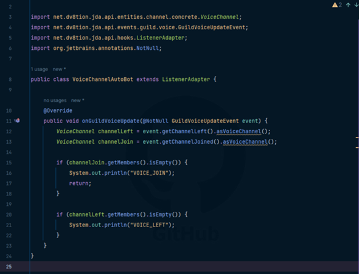Image resolution: width=359 pixels, height=274 pixels.
Task: Click the 'new *' author hint above class
Action: [x=59, y=69]
